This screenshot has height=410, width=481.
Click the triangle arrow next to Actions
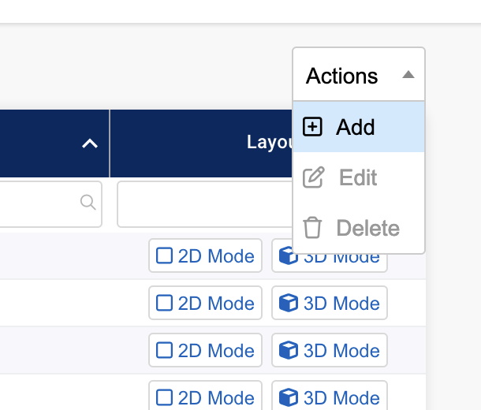pyautogui.click(x=408, y=76)
